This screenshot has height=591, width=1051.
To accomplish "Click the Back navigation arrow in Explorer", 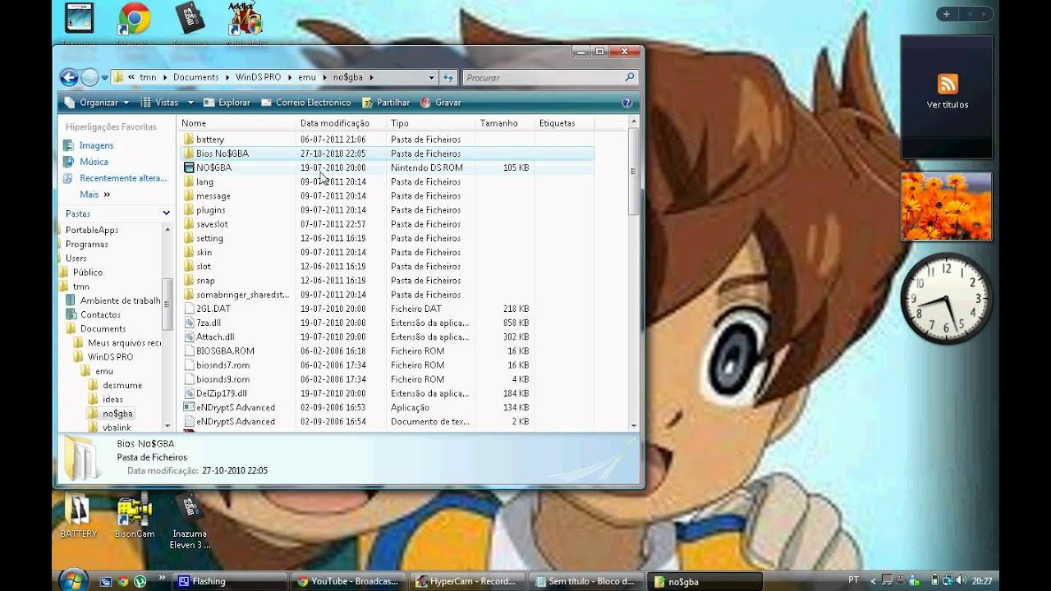I will coord(69,77).
